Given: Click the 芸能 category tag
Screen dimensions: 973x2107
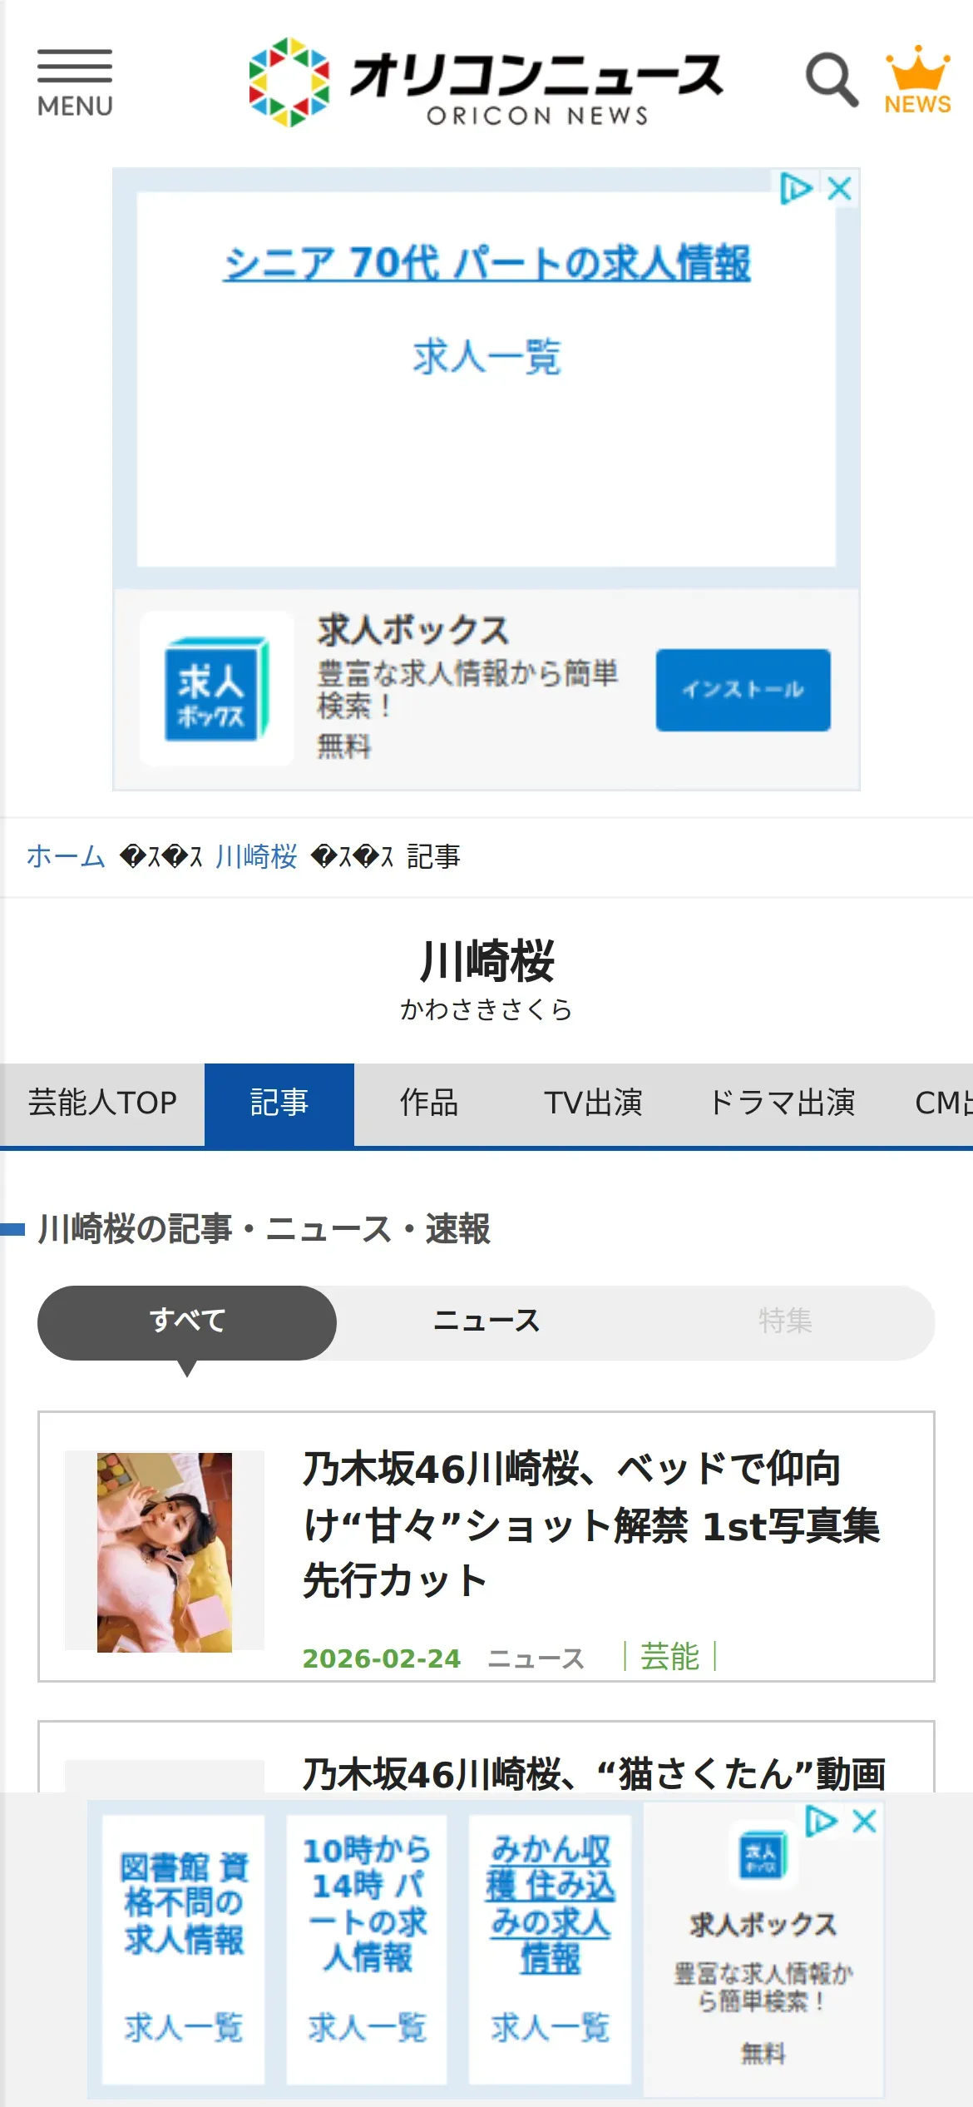Looking at the screenshot, I should pos(669,1658).
